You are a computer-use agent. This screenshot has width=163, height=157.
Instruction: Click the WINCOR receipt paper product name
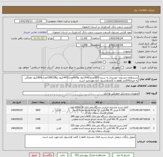pos(99,110)
